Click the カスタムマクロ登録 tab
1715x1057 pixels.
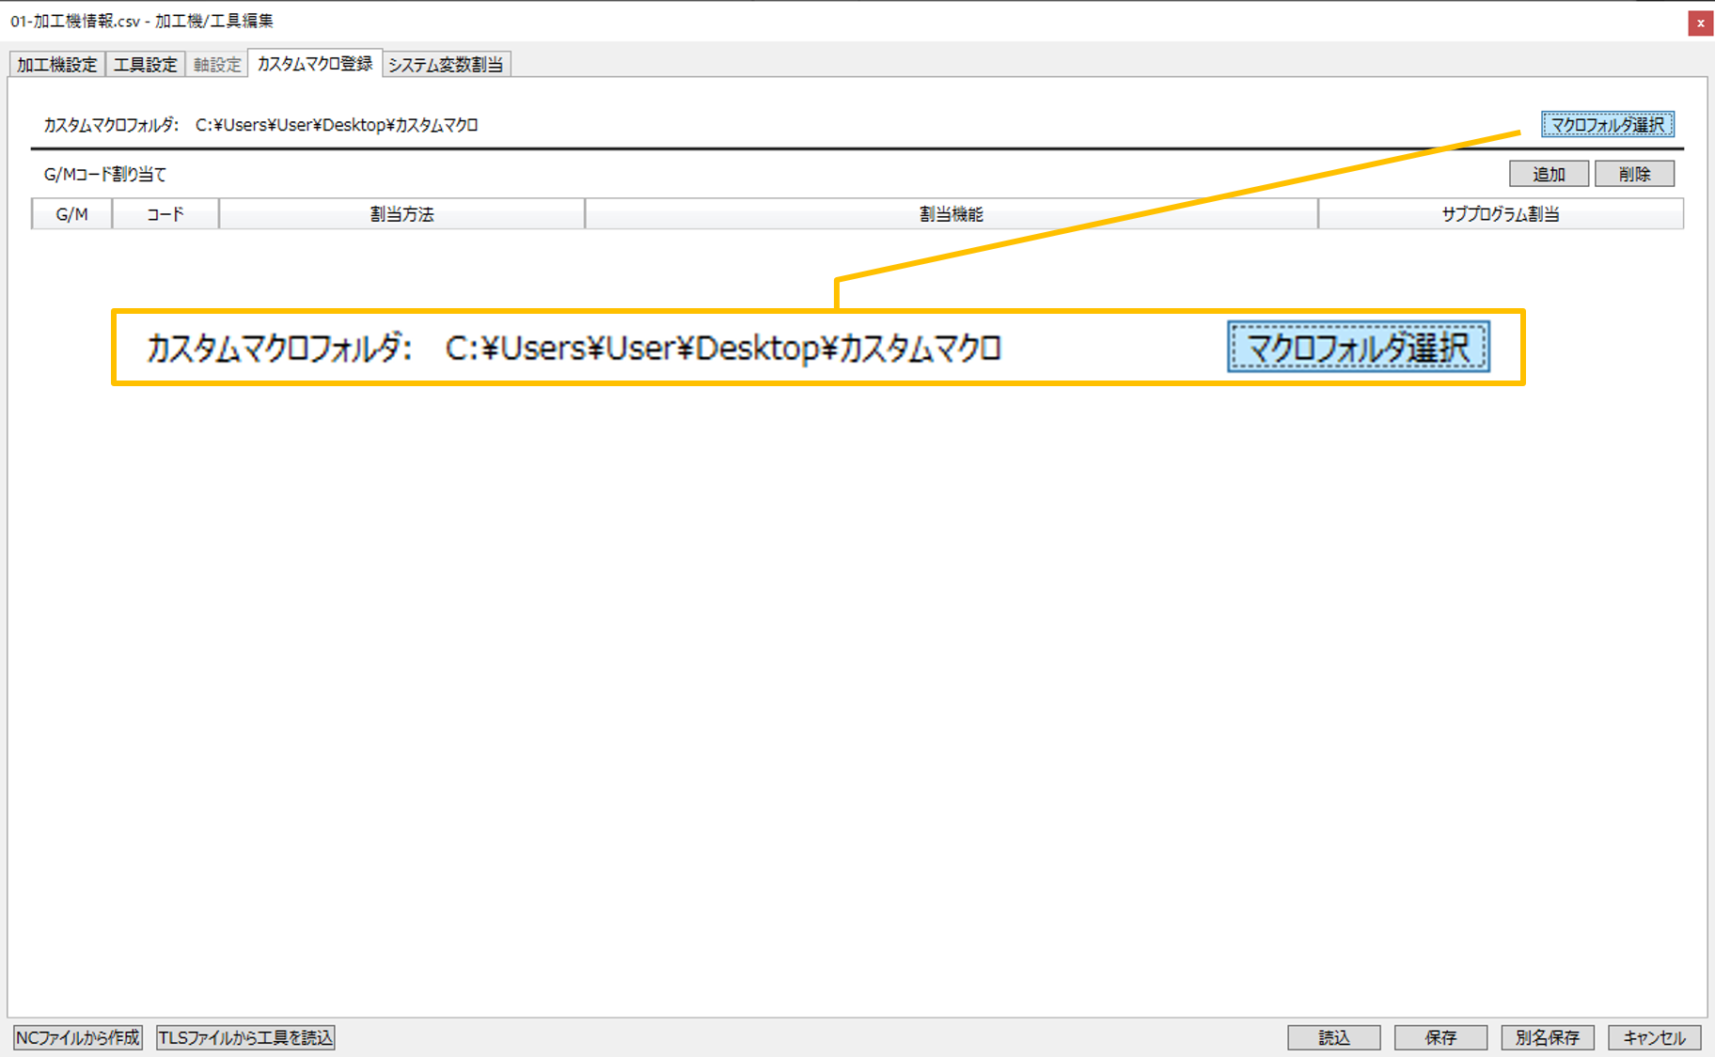(x=315, y=63)
